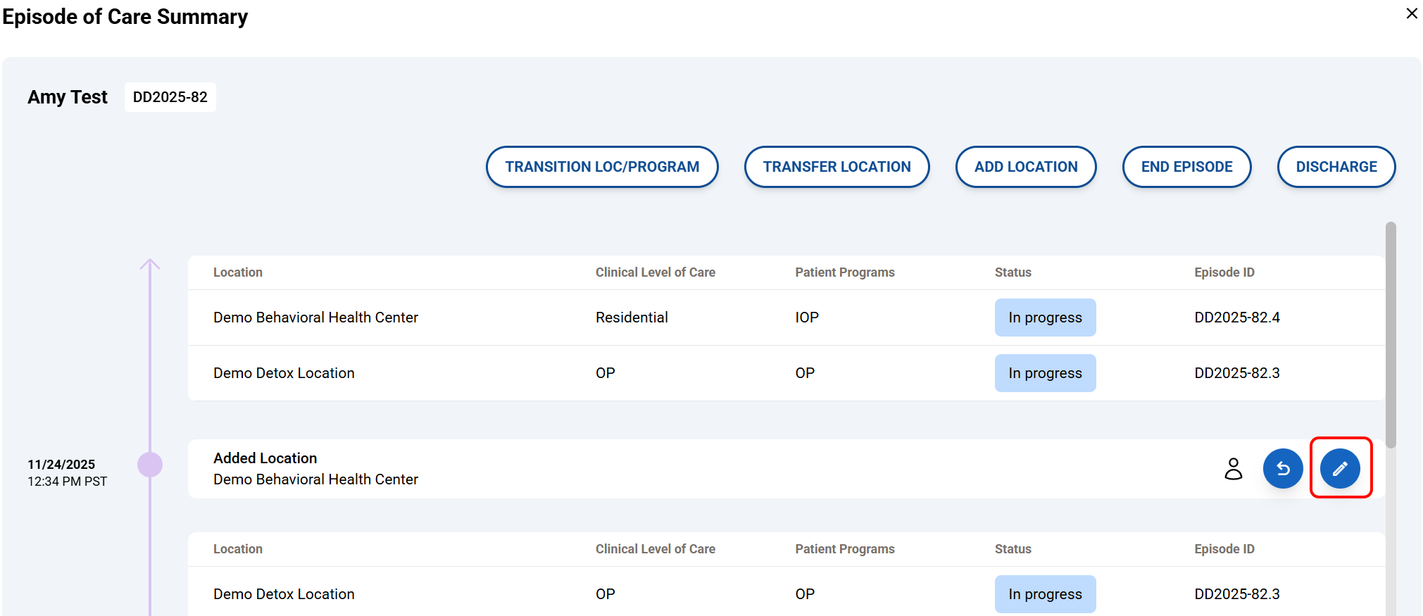Click the person icon in Added Location row

(1233, 468)
